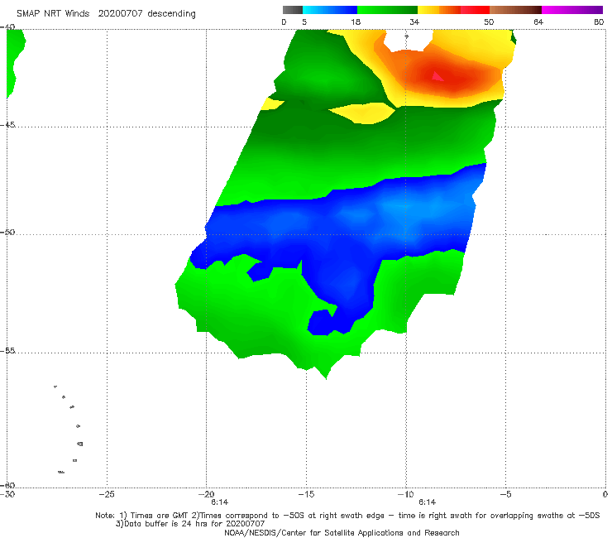Image resolution: width=612 pixels, height=538 pixels.
Task: Pick the cyan-to-blue segment of the colorbar
Action: coord(330,10)
